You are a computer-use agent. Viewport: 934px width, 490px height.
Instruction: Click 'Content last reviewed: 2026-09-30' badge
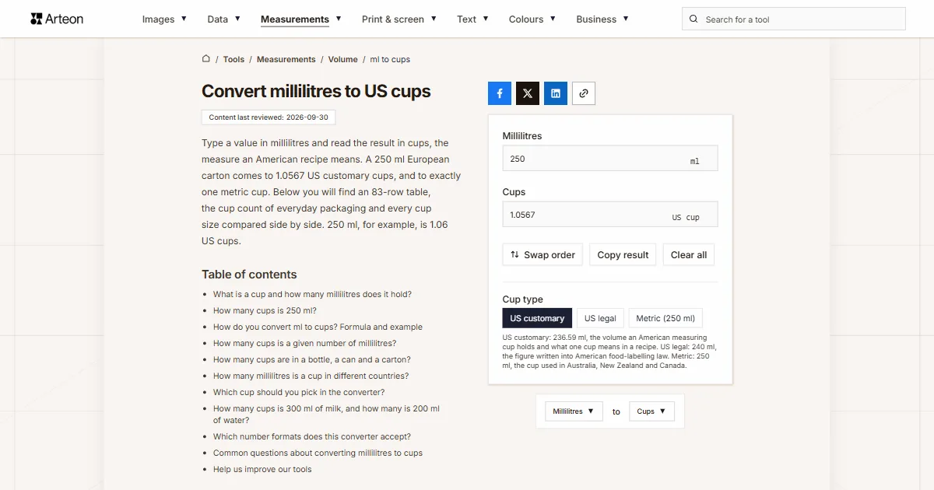pyautogui.click(x=269, y=117)
